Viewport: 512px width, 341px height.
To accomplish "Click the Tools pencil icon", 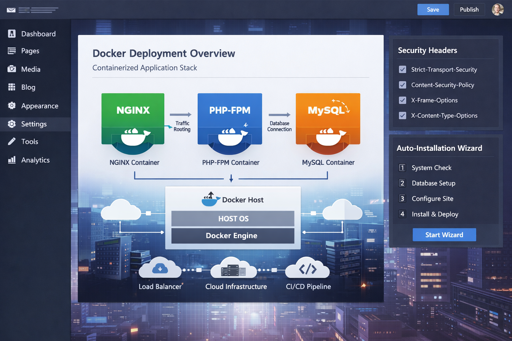I will click(12, 142).
